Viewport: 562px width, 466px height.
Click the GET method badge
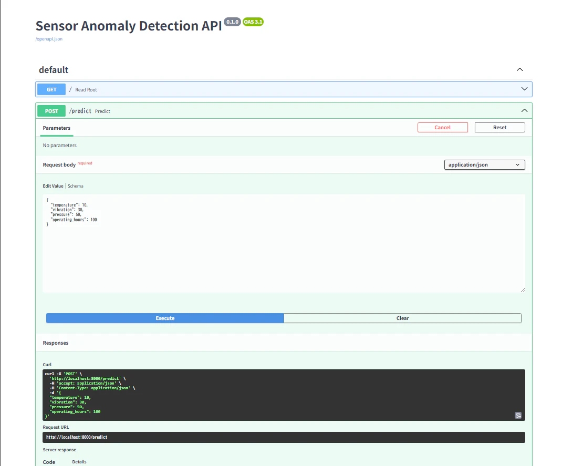[x=51, y=89]
